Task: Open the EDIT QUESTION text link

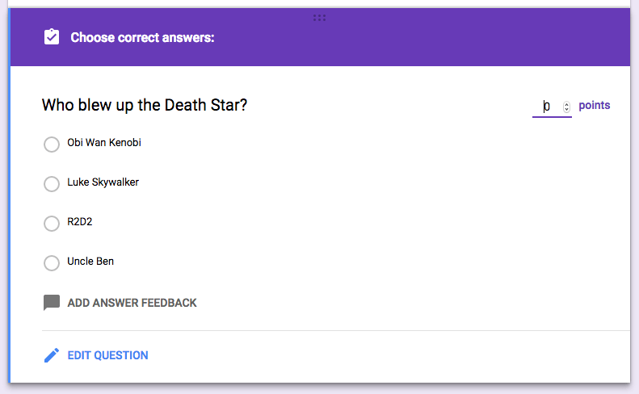Action: tap(107, 355)
